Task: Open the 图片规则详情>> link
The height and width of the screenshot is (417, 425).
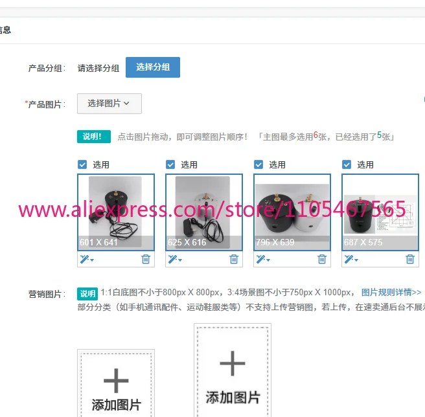Action: coord(391,293)
